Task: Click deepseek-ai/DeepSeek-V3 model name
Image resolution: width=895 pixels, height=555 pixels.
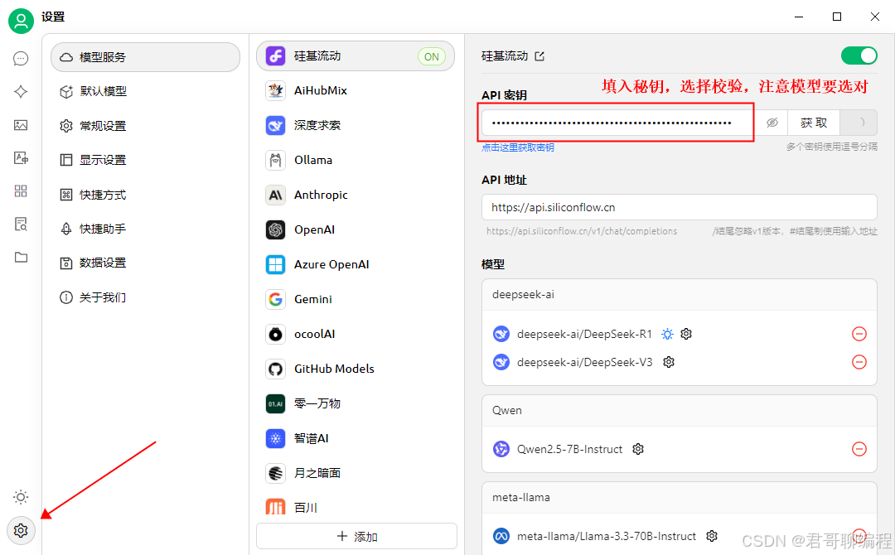Action: pyautogui.click(x=584, y=362)
